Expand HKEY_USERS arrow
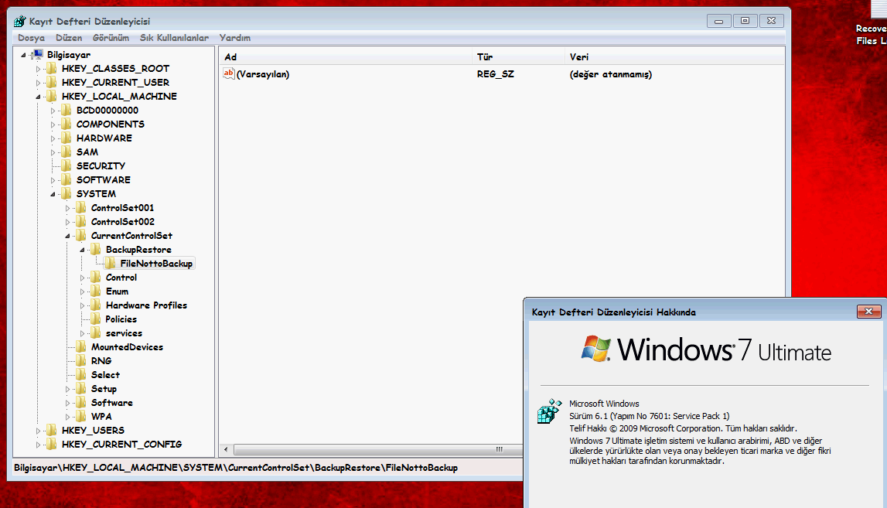This screenshot has width=887, height=508. [x=39, y=431]
